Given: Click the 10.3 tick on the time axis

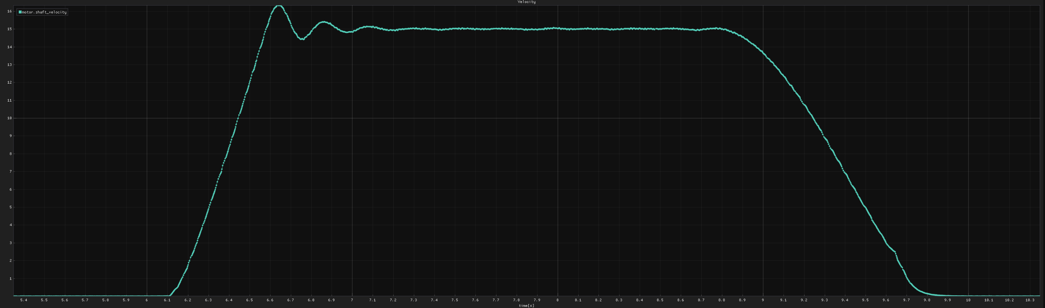Looking at the screenshot, I should [x=1030, y=300].
